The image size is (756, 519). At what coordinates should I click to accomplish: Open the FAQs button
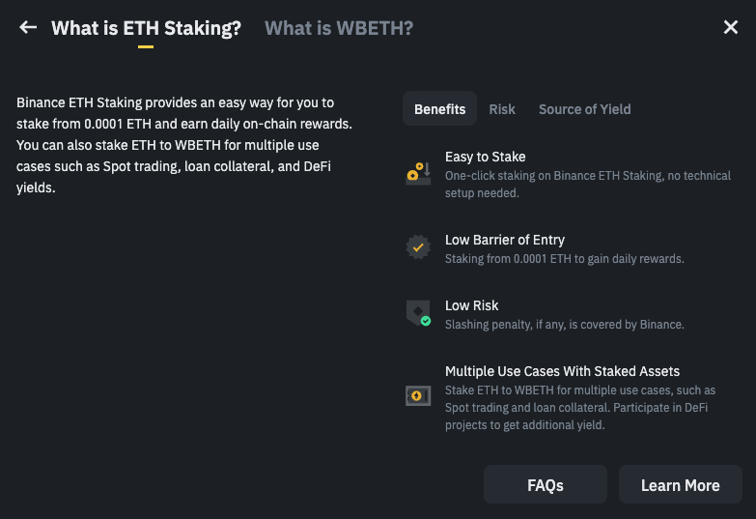545,485
